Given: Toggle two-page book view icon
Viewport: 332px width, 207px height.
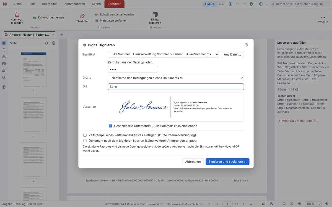Looking at the screenshot, I should point(264,204).
